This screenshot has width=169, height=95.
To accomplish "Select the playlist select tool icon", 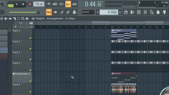I will coord(19,19).
